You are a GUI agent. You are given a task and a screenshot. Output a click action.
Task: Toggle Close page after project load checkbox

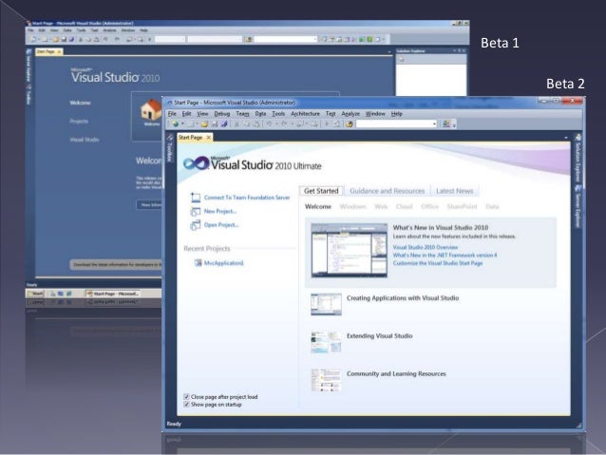(186, 397)
